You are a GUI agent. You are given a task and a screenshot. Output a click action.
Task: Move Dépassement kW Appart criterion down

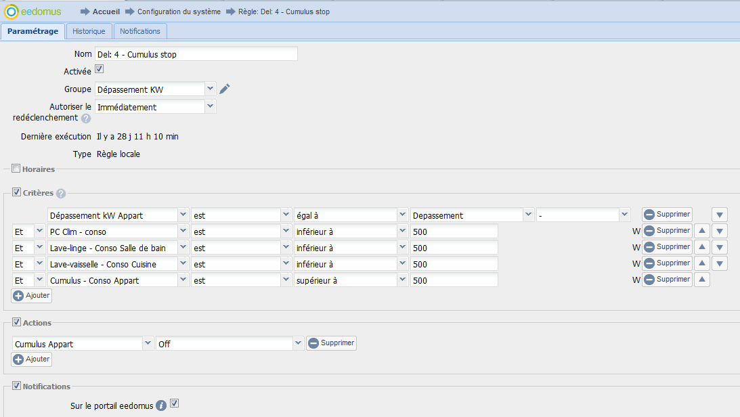720,215
